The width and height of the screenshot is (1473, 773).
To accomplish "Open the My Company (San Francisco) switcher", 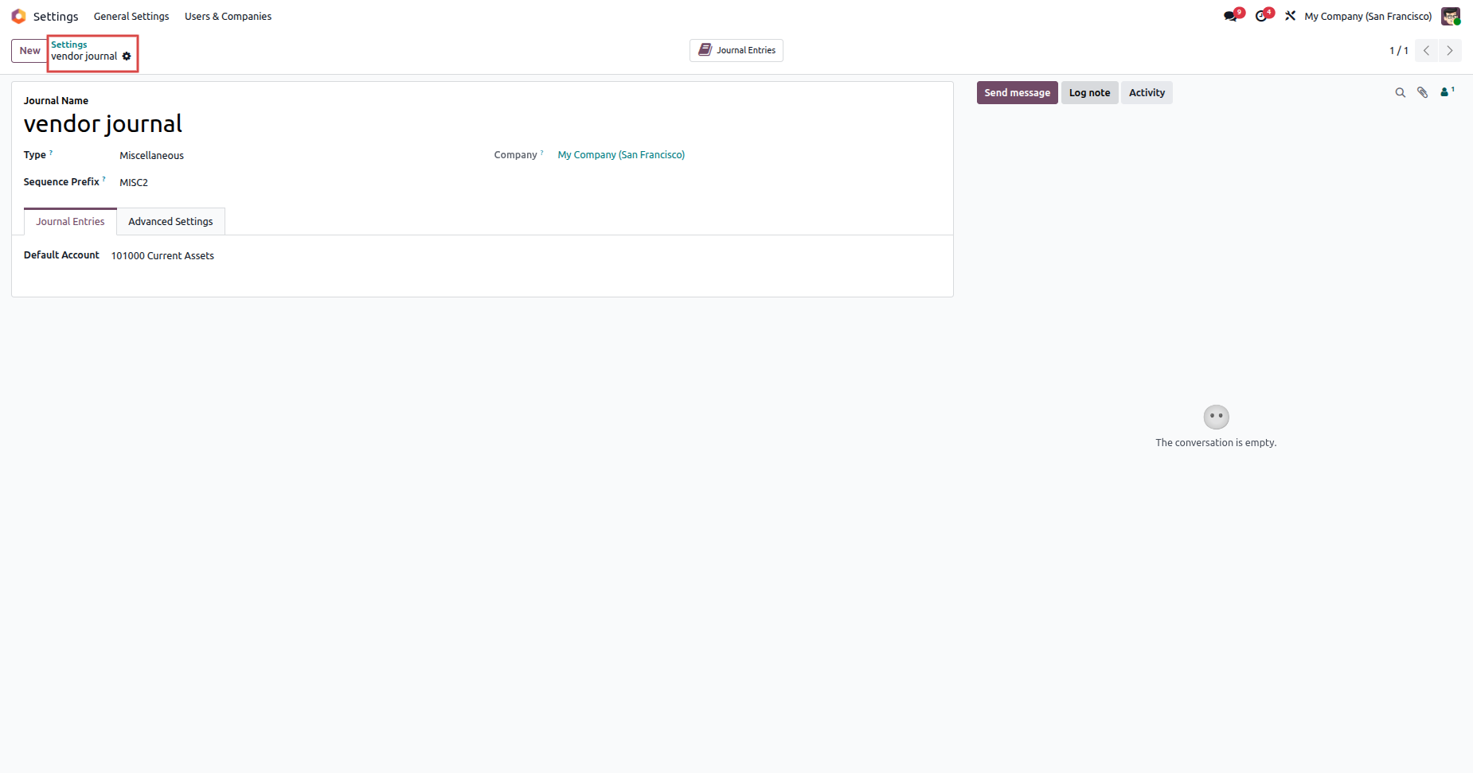I will pyautogui.click(x=1368, y=17).
